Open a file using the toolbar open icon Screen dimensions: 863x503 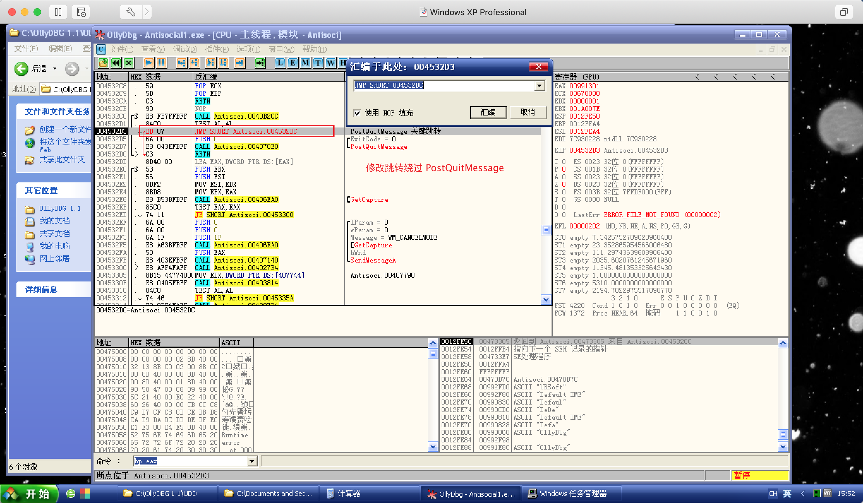[x=103, y=62]
